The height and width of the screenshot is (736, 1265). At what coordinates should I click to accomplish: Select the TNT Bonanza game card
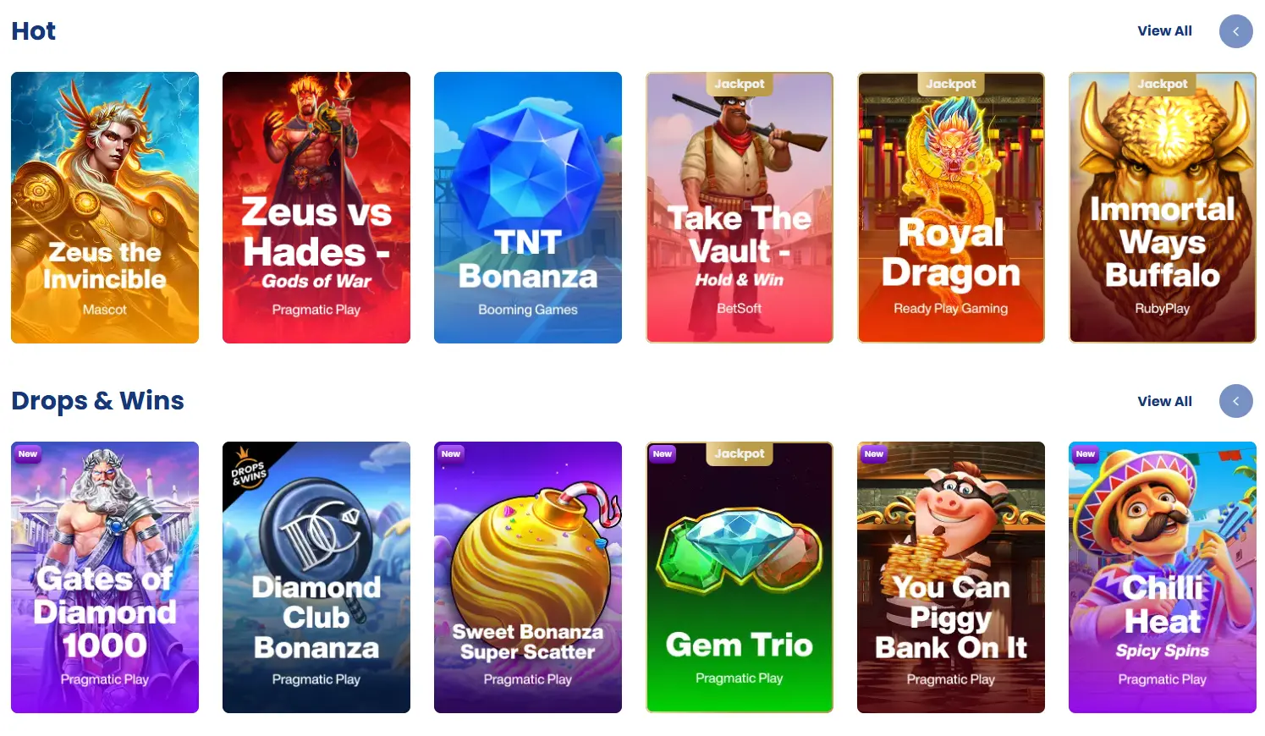528,207
